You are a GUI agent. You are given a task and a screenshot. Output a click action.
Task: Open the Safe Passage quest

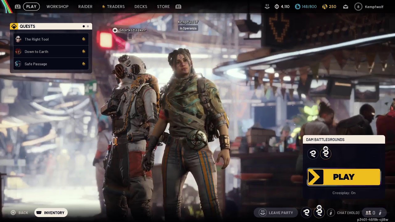(51, 64)
